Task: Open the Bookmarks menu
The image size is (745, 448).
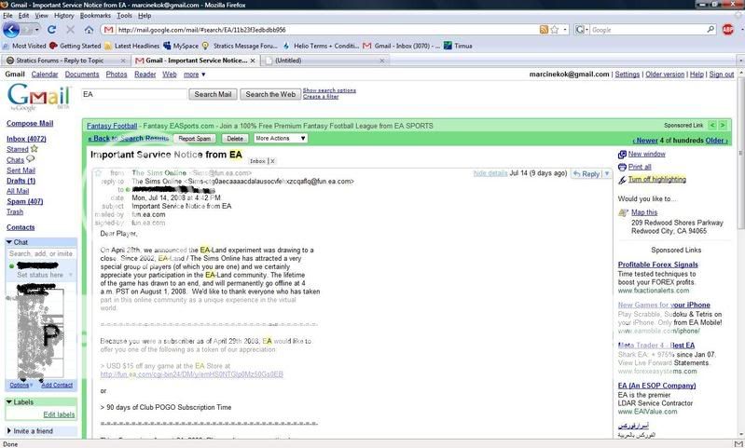Action: (95, 16)
